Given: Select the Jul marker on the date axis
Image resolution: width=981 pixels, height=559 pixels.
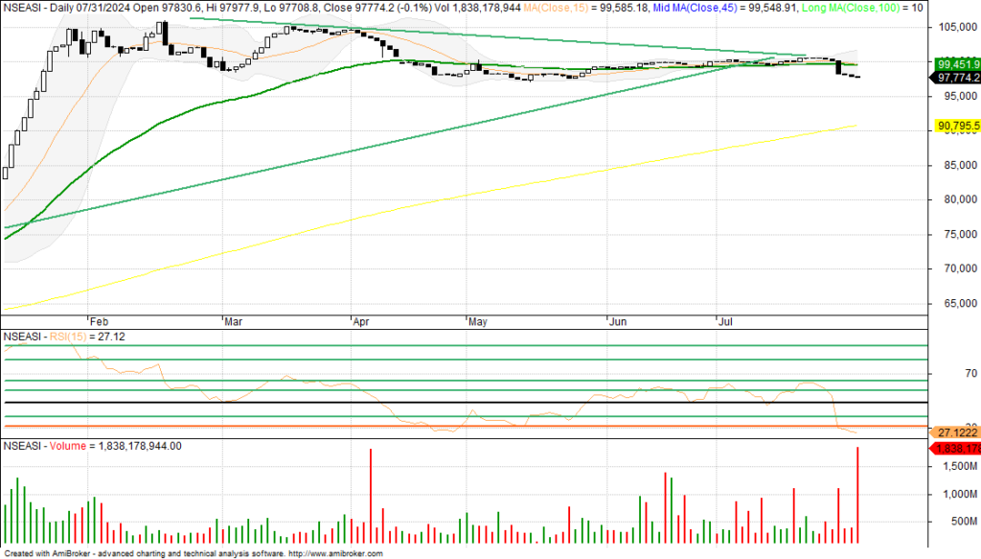Looking at the screenshot, I should [x=726, y=323].
